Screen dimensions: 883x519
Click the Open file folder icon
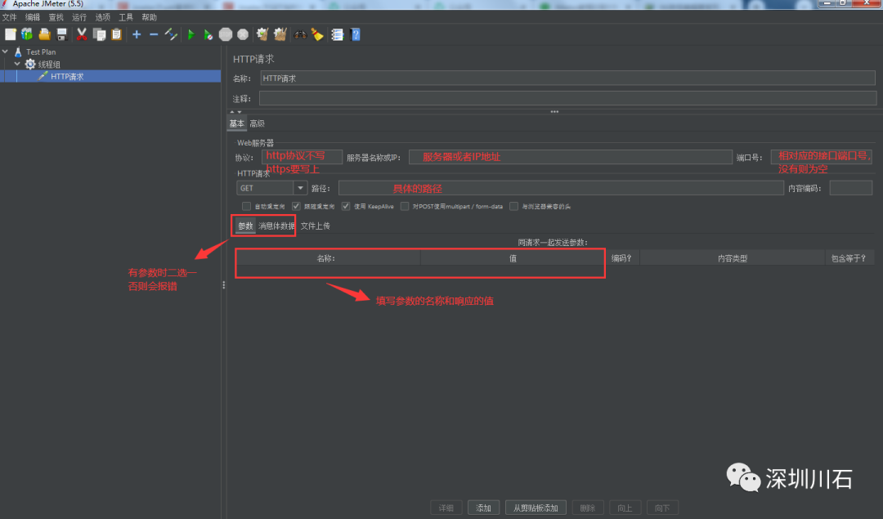click(x=44, y=34)
